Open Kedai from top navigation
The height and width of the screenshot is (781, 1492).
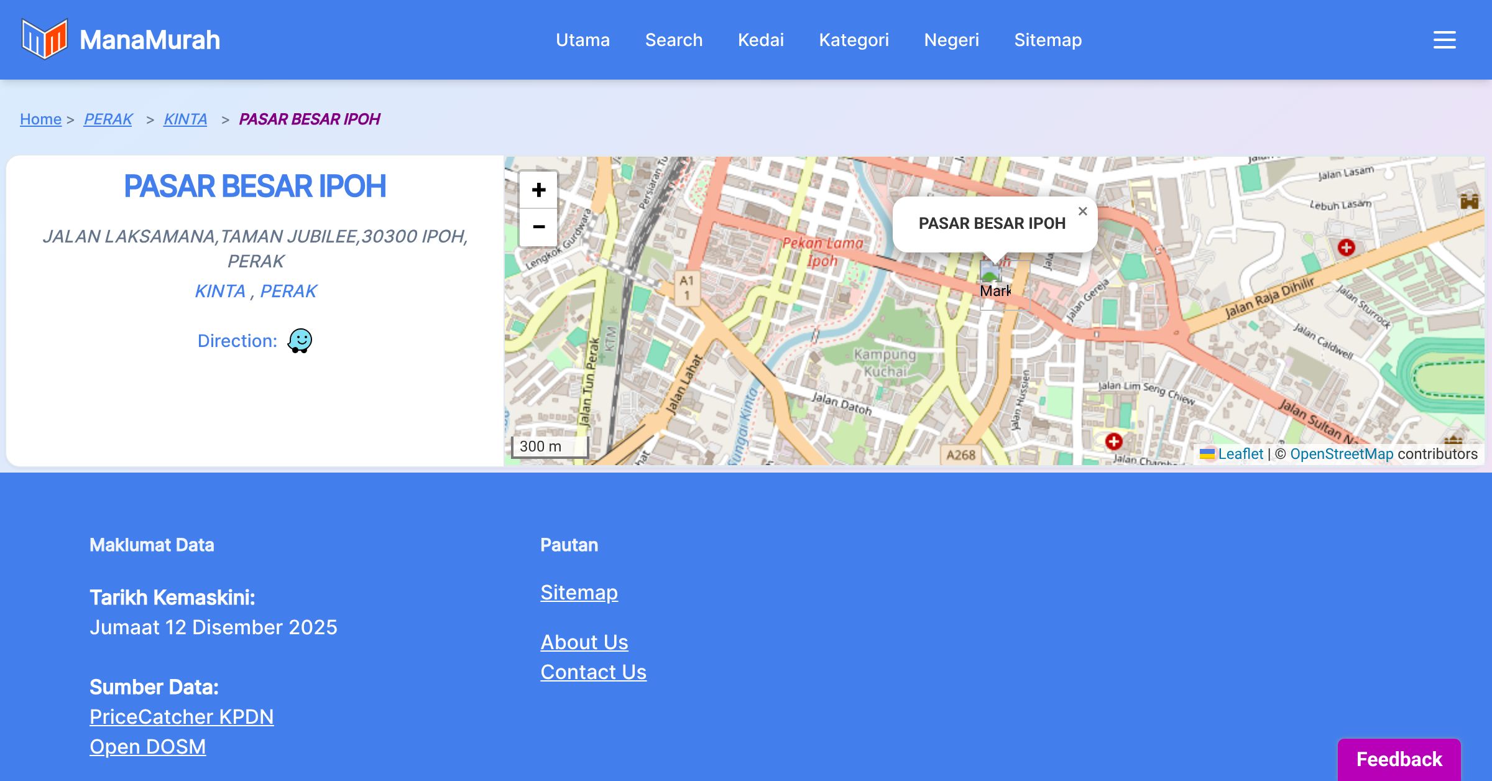pos(760,40)
